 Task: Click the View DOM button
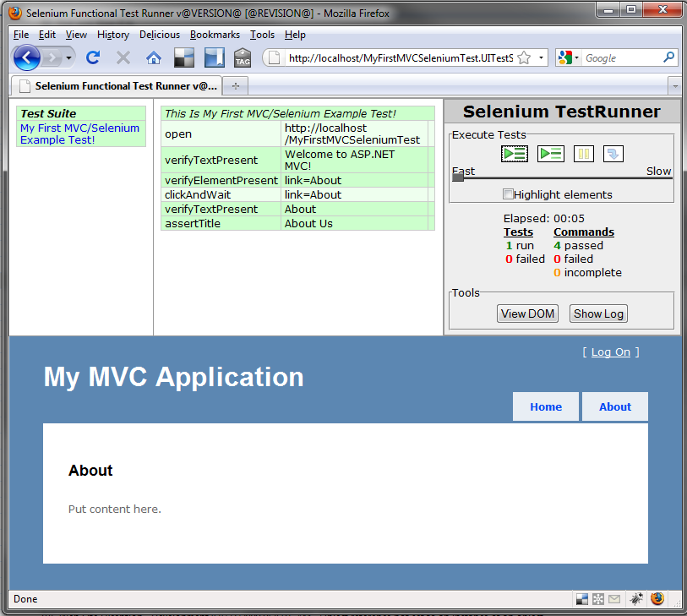[x=527, y=313]
